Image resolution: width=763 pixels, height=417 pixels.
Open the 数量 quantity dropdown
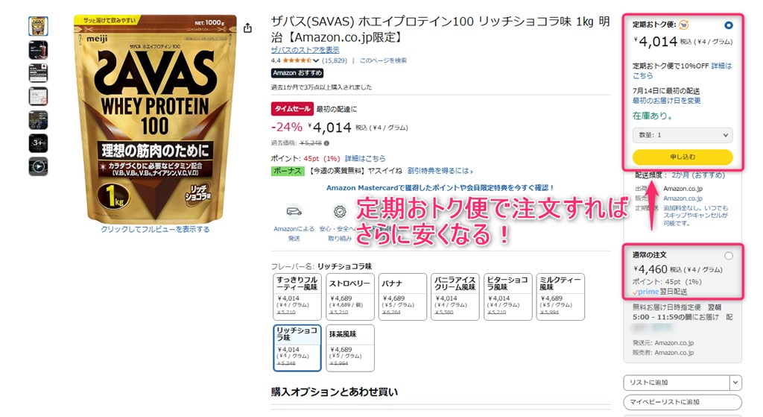(x=683, y=135)
